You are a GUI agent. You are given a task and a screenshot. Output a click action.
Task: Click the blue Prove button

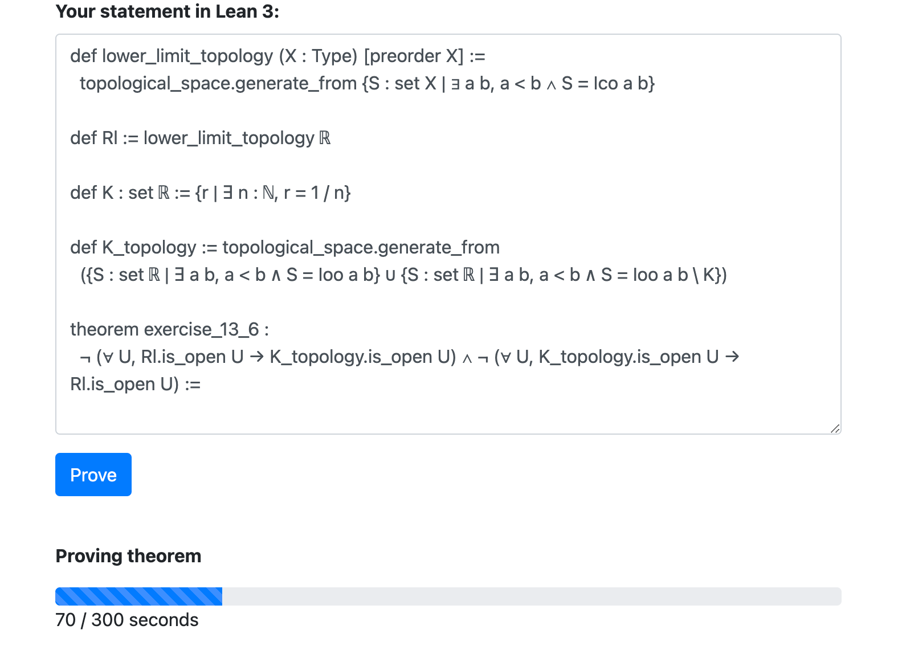(x=93, y=475)
